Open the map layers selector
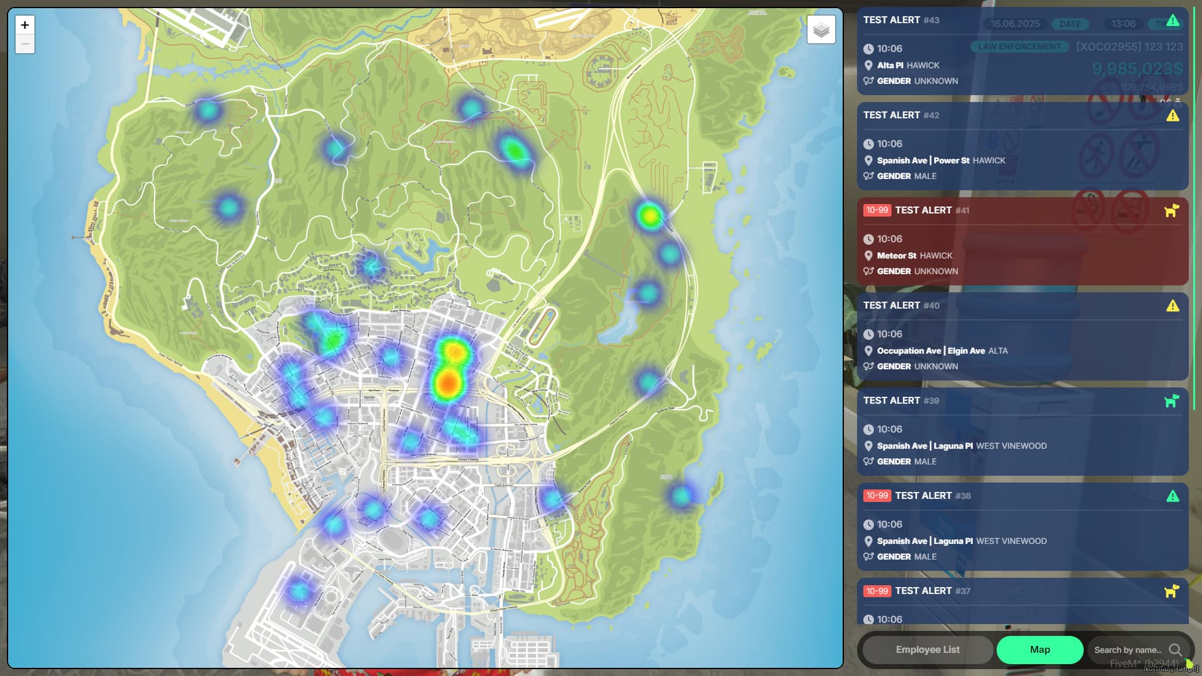Viewport: 1202px width, 676px height. (821, 29)
